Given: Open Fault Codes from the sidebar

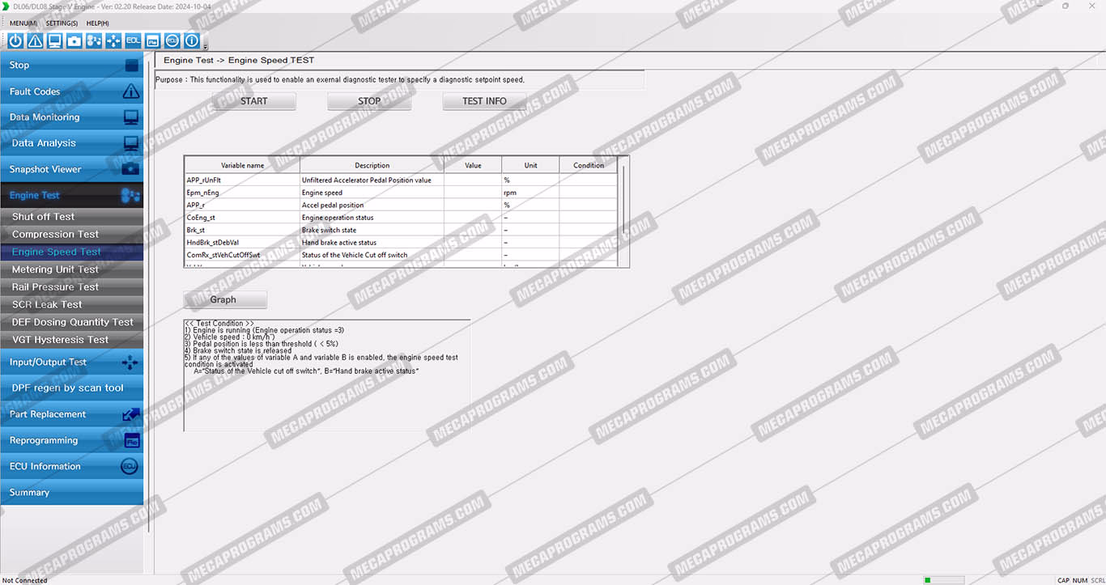Looking at the screenshot, I should click(x=72, y=91).
